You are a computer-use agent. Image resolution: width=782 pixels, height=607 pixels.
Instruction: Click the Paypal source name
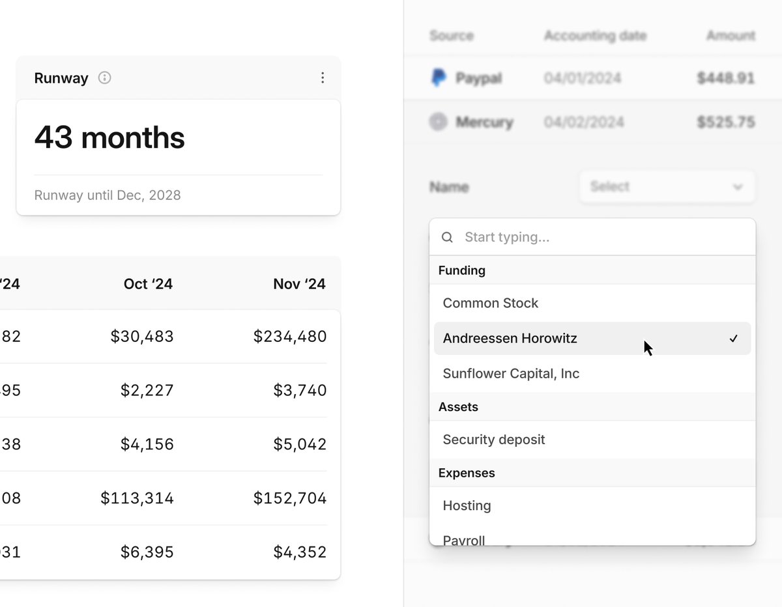click(x=479, y=79)
